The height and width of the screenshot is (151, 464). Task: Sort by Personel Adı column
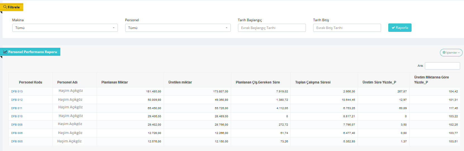[67, 82]
